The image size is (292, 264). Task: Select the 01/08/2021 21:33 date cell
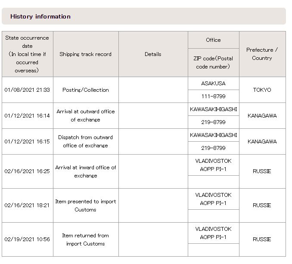point(28,90)
